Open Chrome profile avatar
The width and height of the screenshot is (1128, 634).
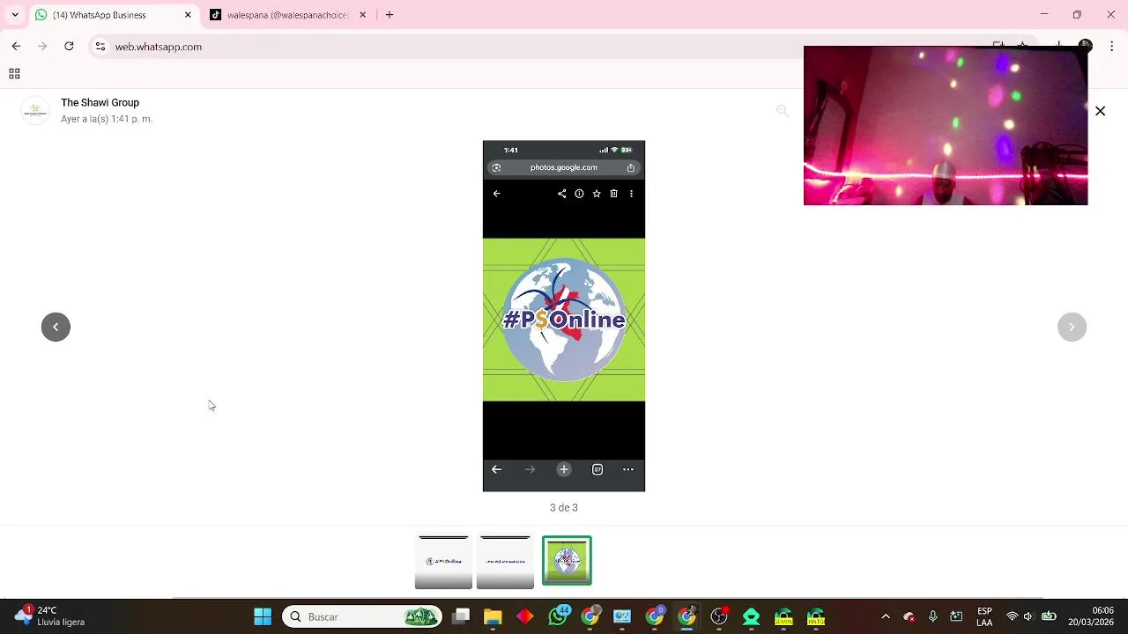click(x=1086, y=46)
